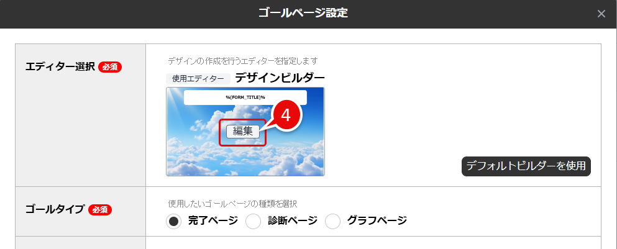Choose the グラフページ radio option

pos(332,222)
